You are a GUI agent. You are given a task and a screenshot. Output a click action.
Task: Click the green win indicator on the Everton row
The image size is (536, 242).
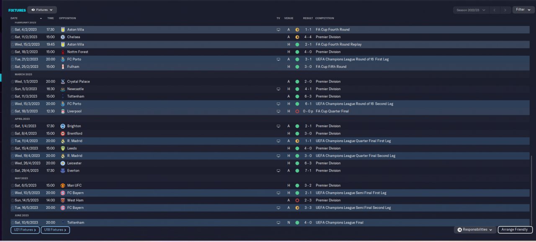tap(297, 171)
